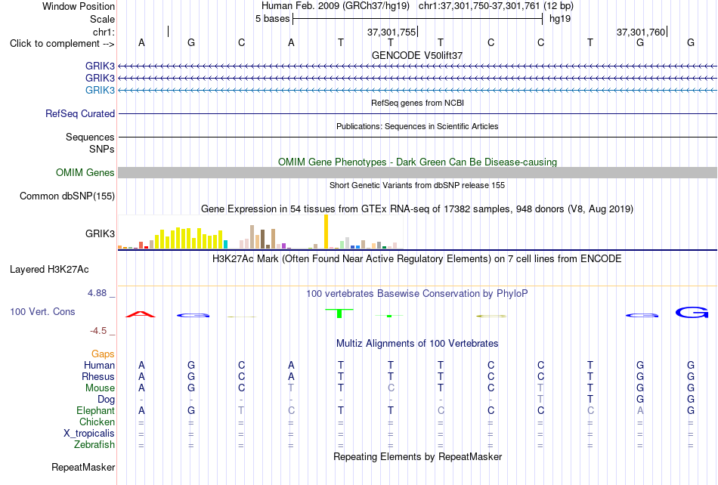Select the Layered H3K27Ac label
Viewport: 718px width, 485px height.
[x=49, y=270]
